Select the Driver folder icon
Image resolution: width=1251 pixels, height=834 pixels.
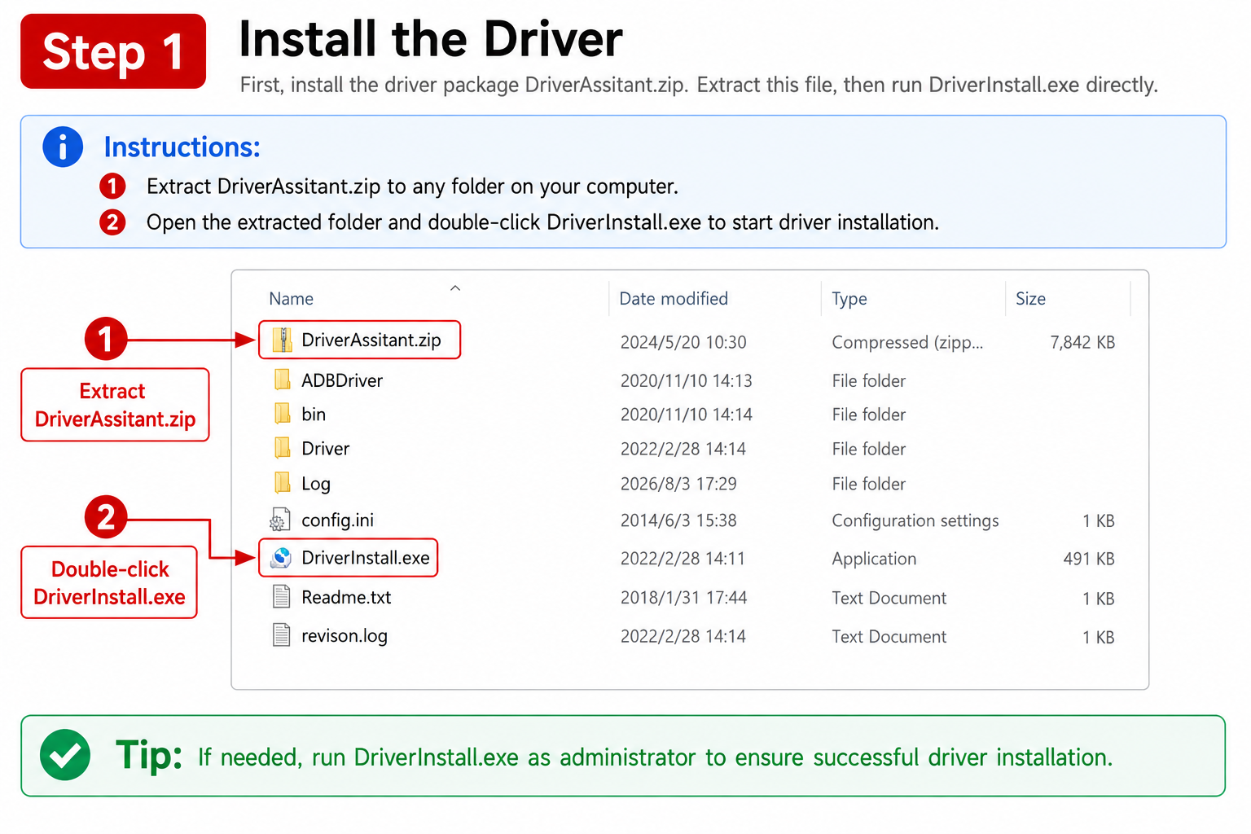point(282,448)
